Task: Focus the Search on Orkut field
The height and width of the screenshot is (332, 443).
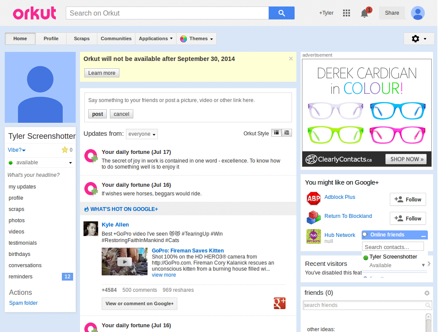Action: (167, 13)
